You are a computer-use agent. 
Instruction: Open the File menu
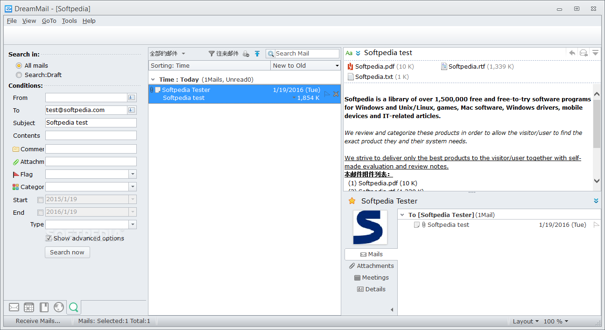12,21
